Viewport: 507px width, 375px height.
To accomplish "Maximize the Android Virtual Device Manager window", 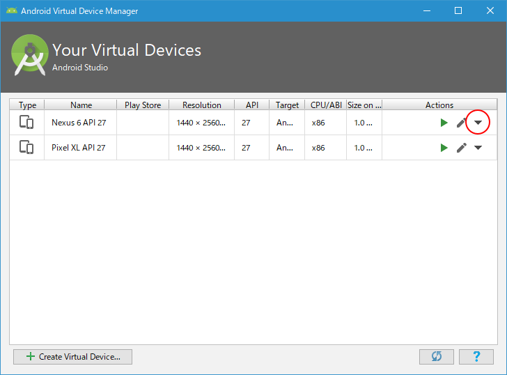I will click(458, 10).
